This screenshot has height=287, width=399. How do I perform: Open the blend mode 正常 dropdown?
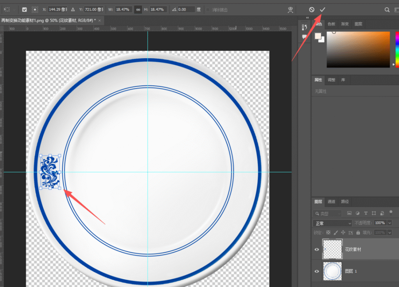pyautogui.click(x=332, y=223)
